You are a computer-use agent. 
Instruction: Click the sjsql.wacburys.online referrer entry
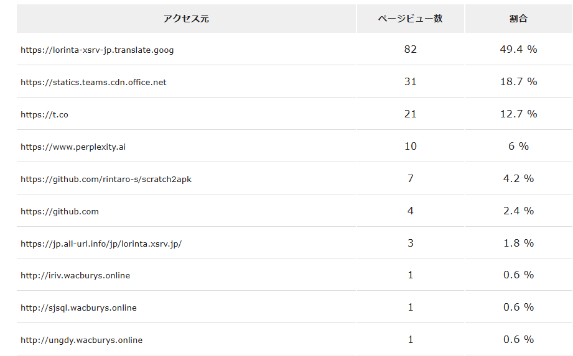click(x=78, y=308)
